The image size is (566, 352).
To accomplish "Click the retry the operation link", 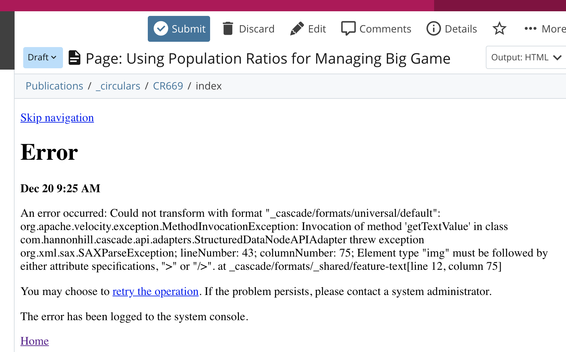I will [155, 291].
